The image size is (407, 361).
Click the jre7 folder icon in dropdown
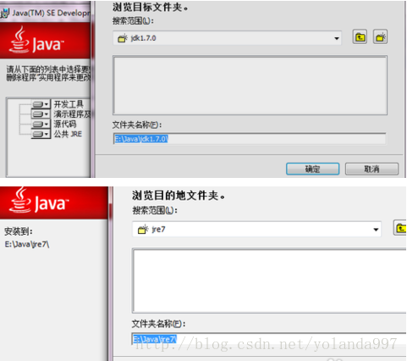pos(143,229)
